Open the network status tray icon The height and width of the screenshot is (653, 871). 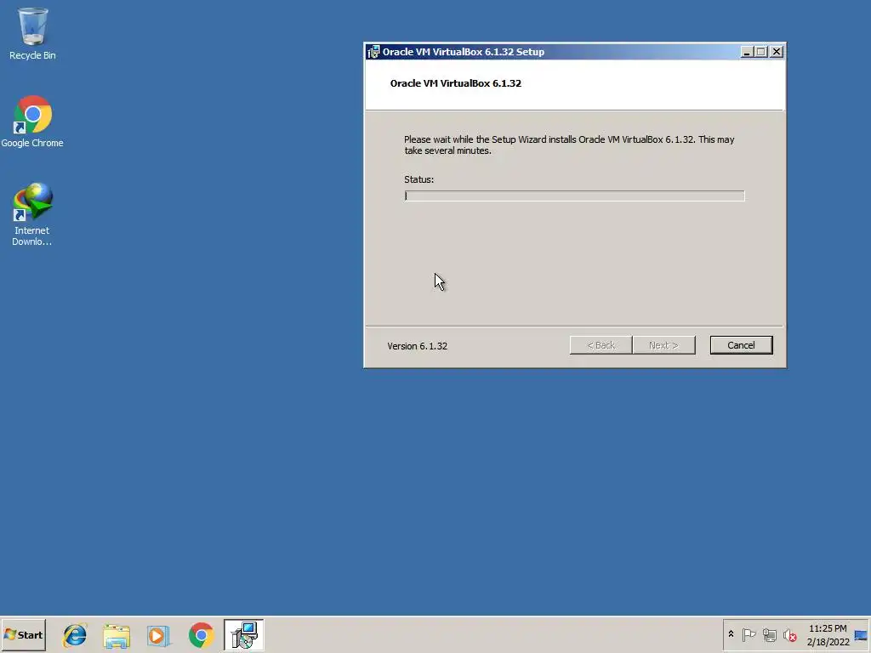tap(769, 634)
